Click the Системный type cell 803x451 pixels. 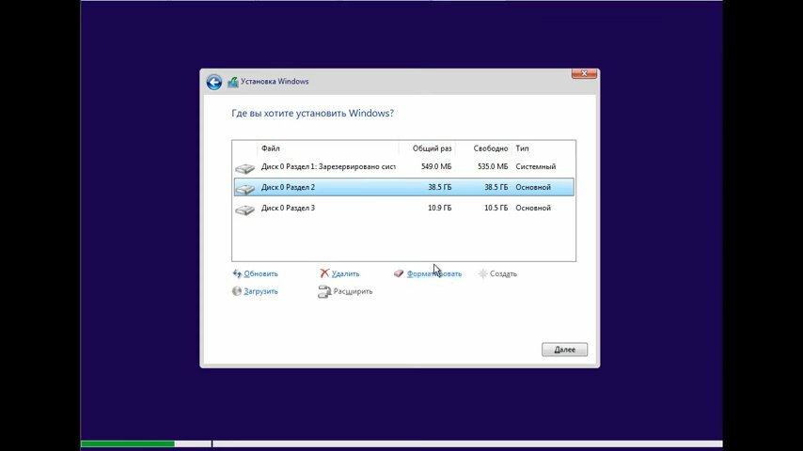click(536, 167)
